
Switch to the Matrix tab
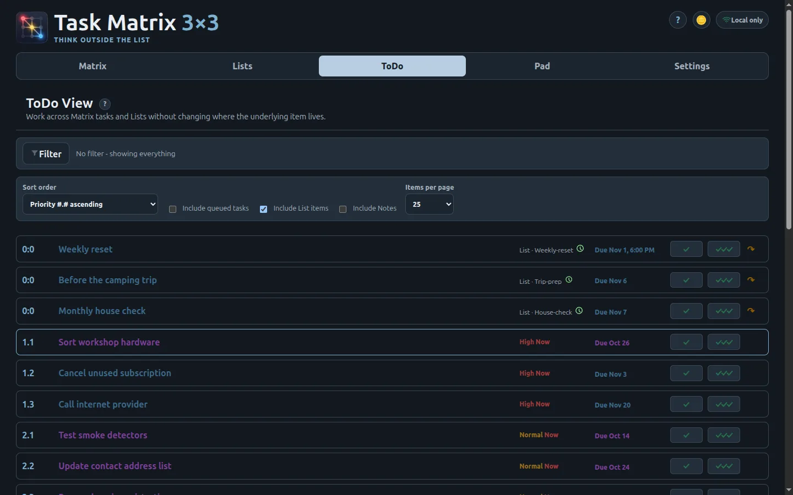click(x=93, y=66)
